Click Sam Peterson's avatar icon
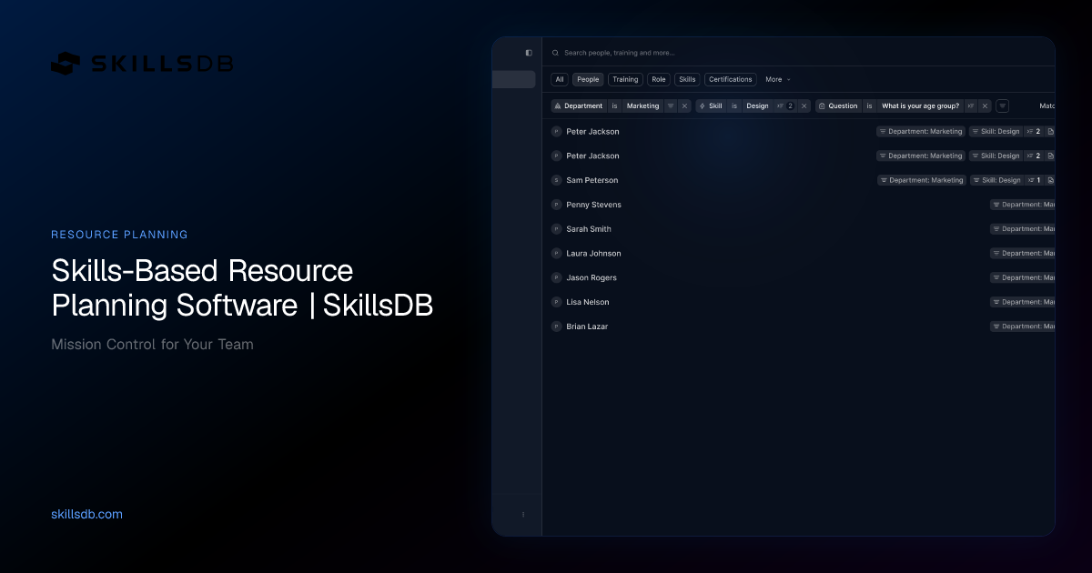 [x=556, y=180]
